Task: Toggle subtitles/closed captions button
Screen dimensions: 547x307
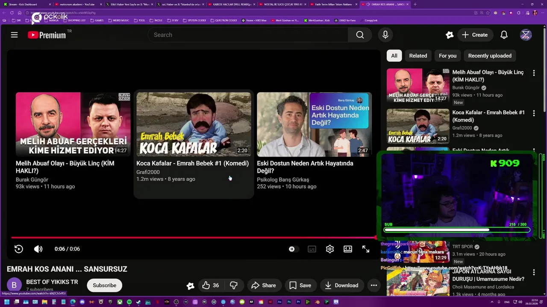Action: (x=312, y=249)
